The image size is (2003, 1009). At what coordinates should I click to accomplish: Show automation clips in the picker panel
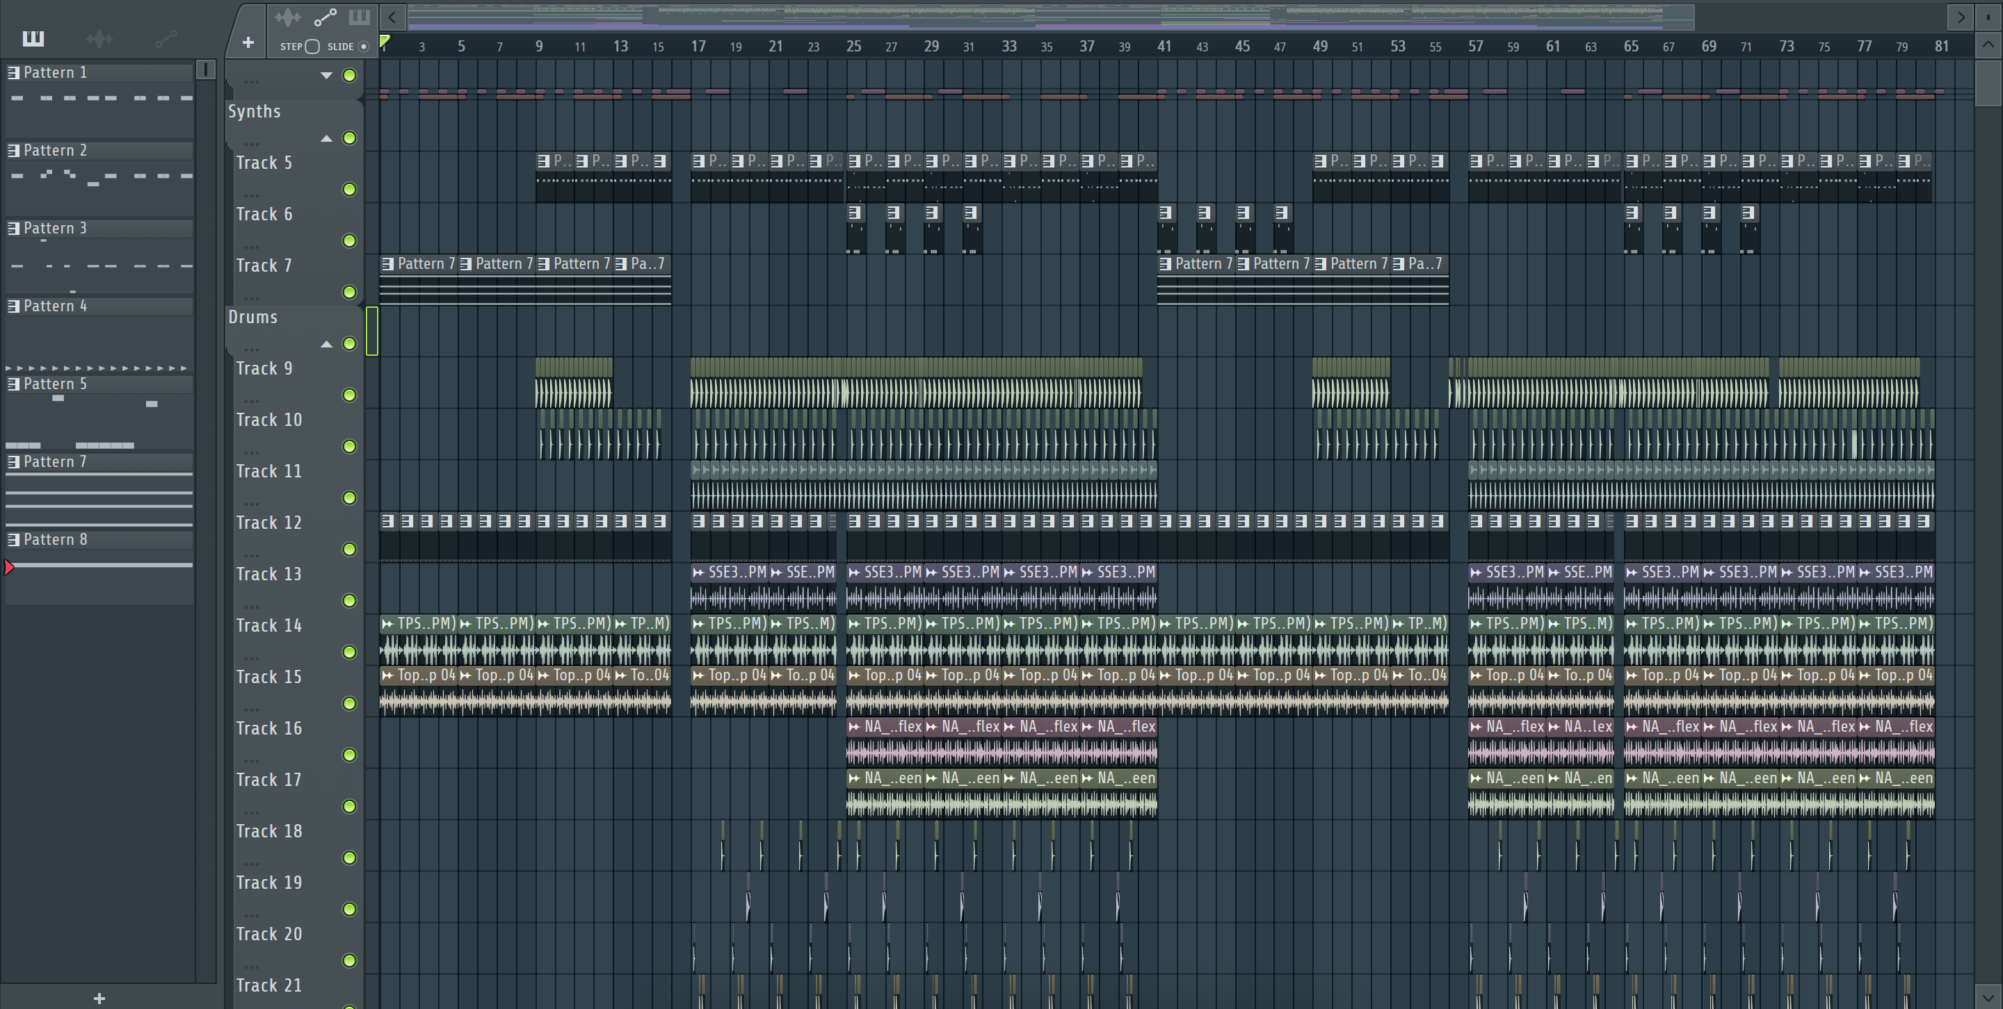(166, 38)
